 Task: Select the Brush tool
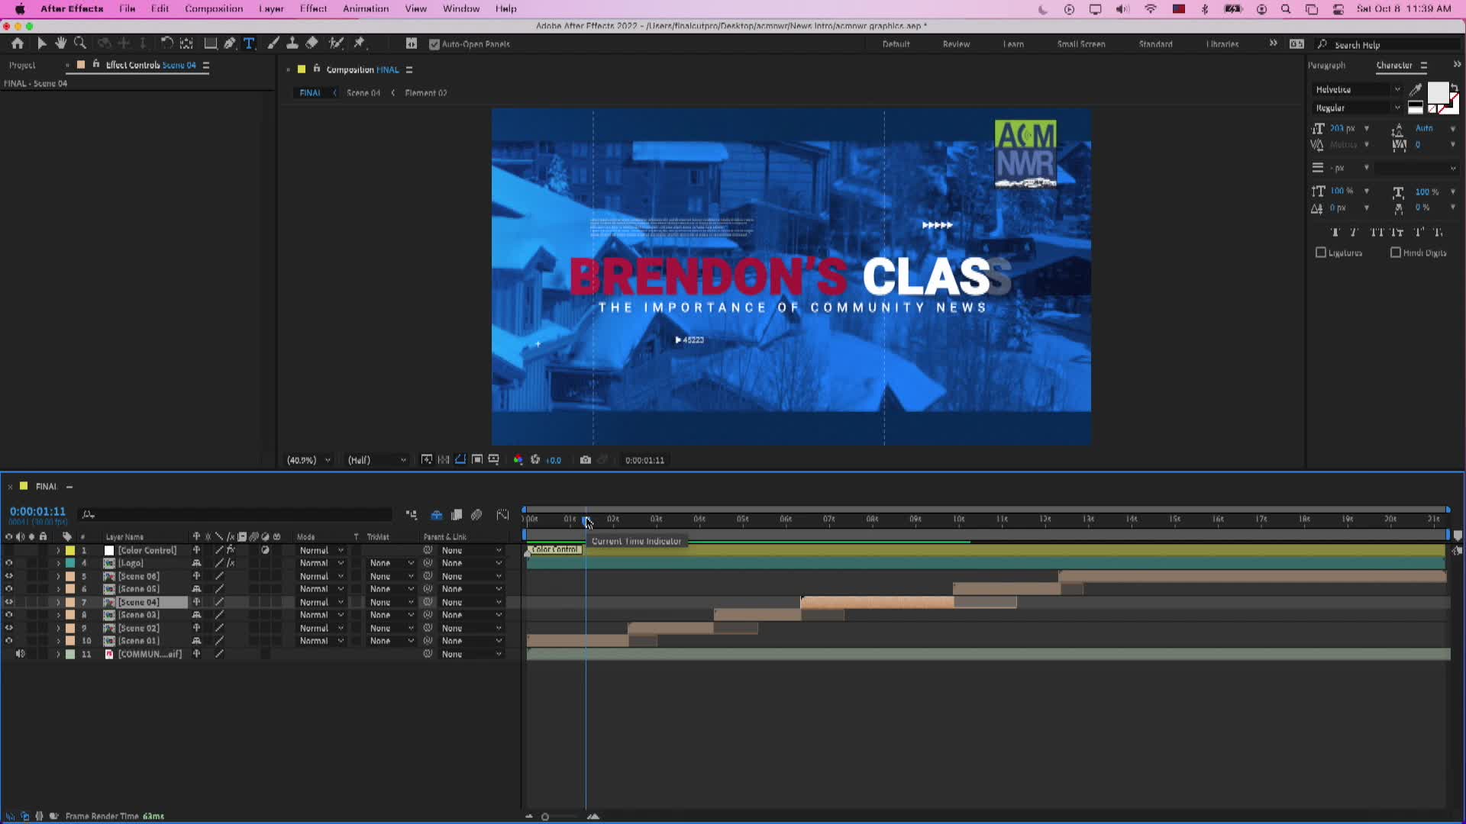273,44
